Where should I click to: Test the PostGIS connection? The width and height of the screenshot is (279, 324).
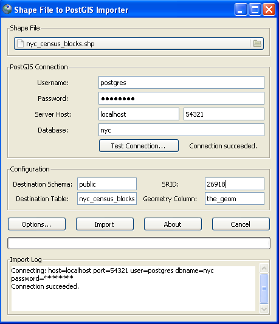[139, 146]
